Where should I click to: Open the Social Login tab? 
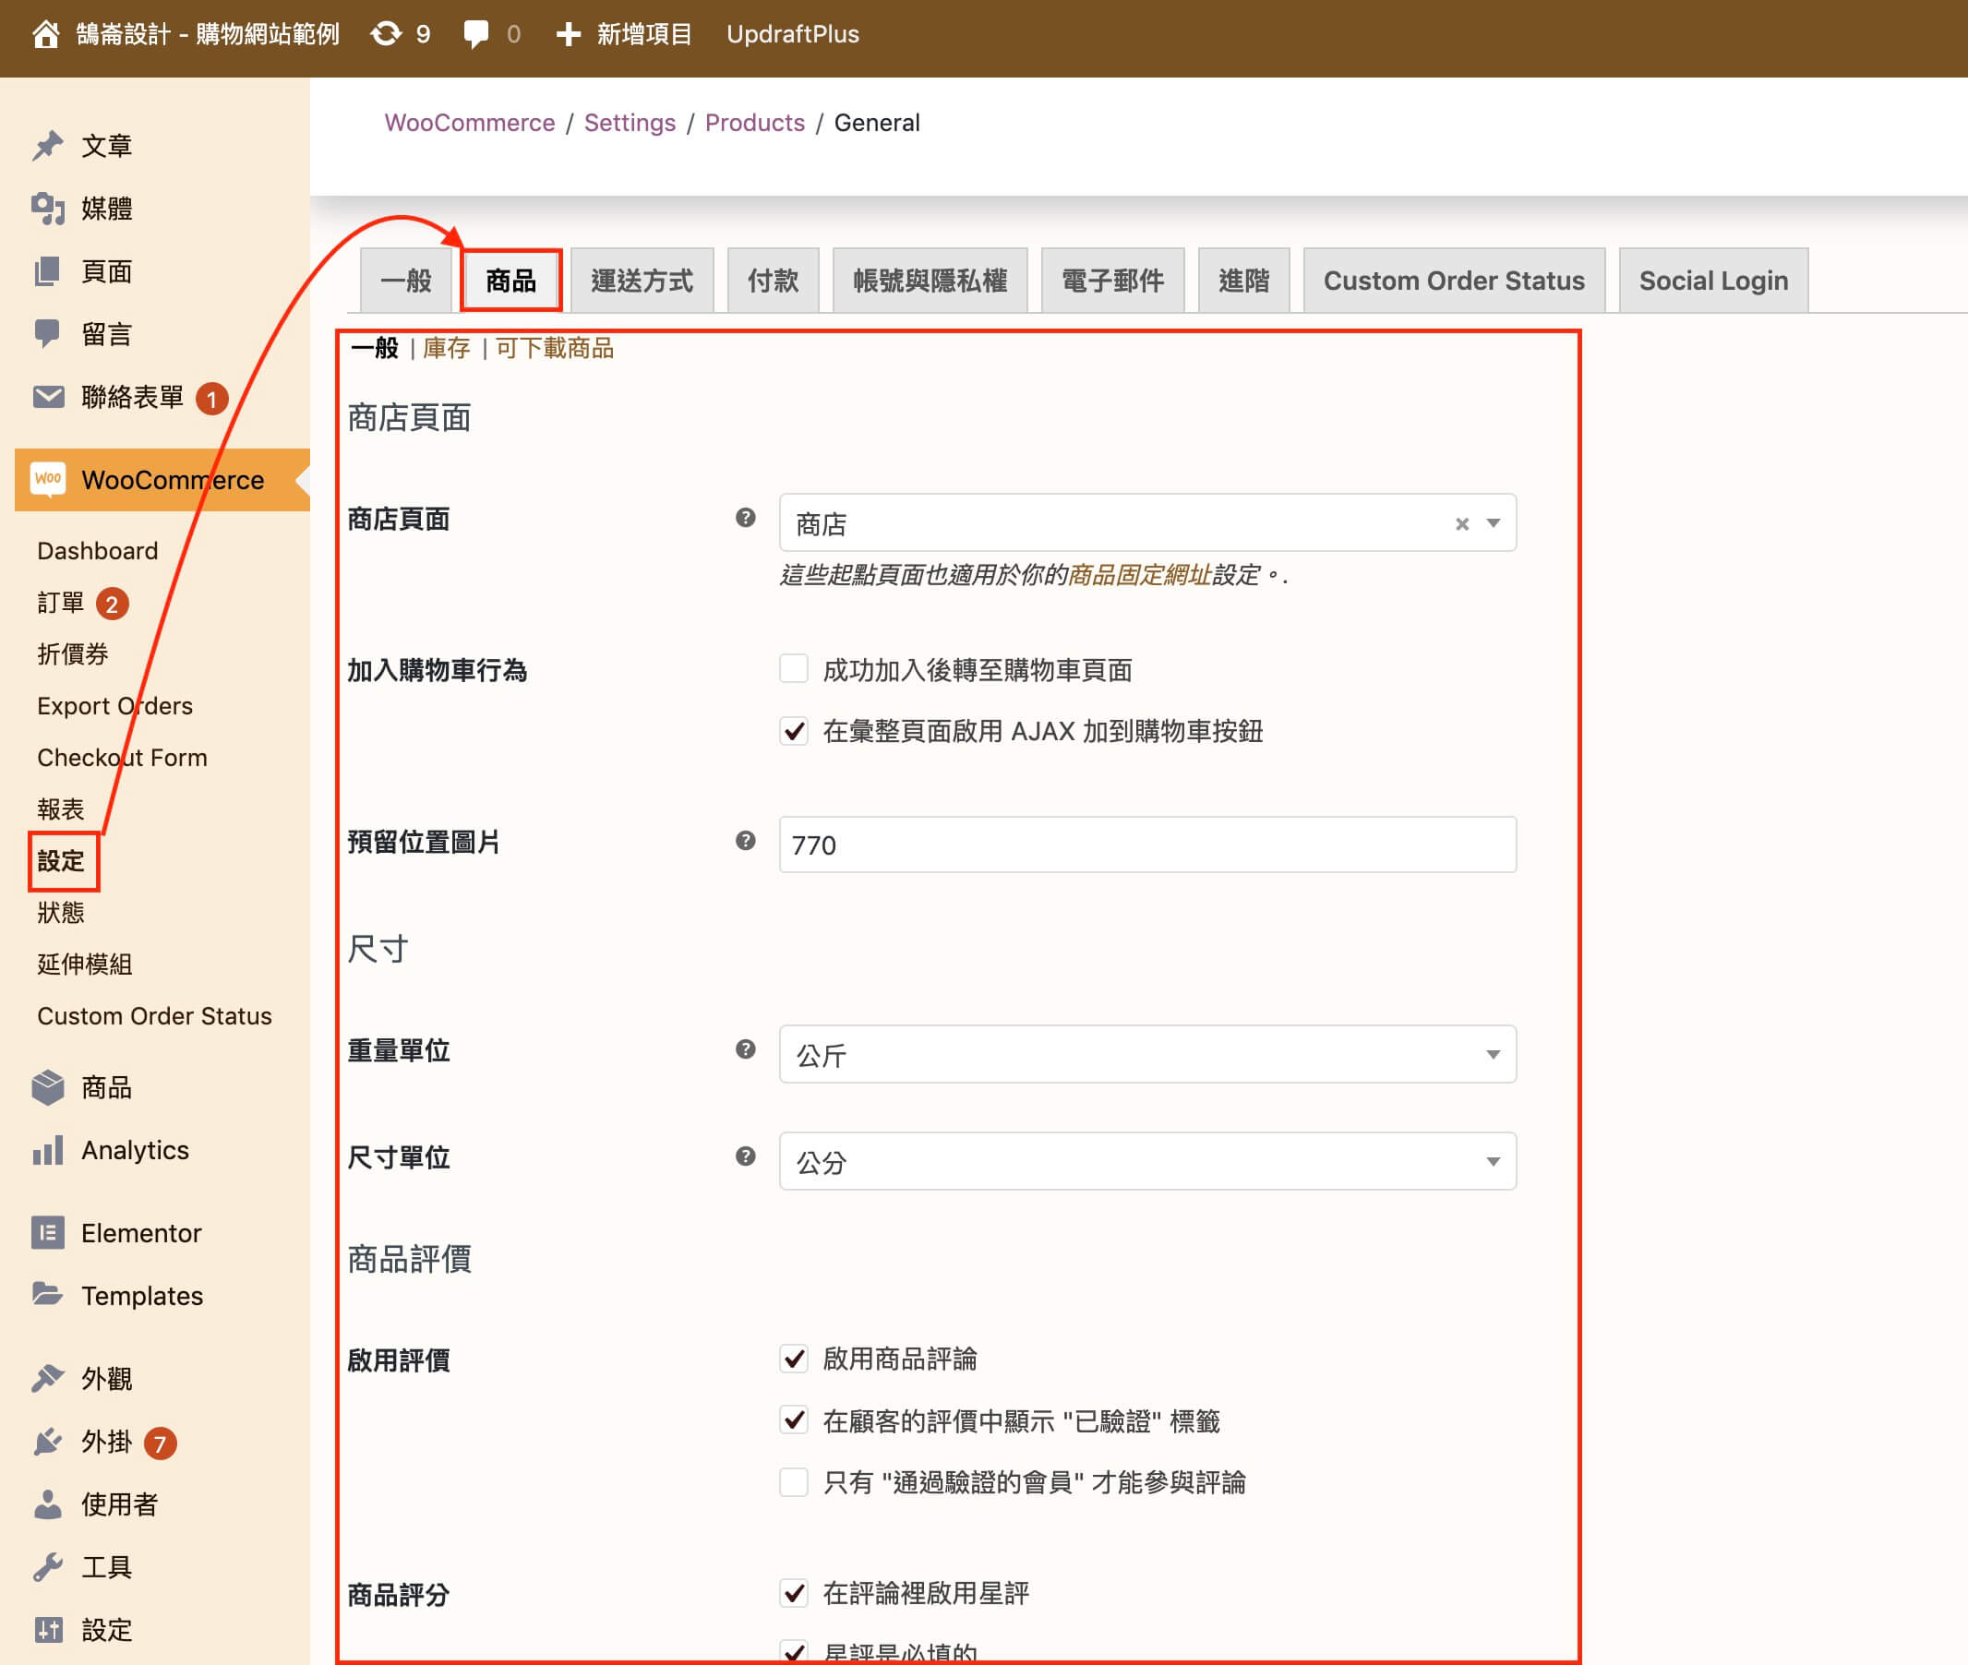(1712, 281)
